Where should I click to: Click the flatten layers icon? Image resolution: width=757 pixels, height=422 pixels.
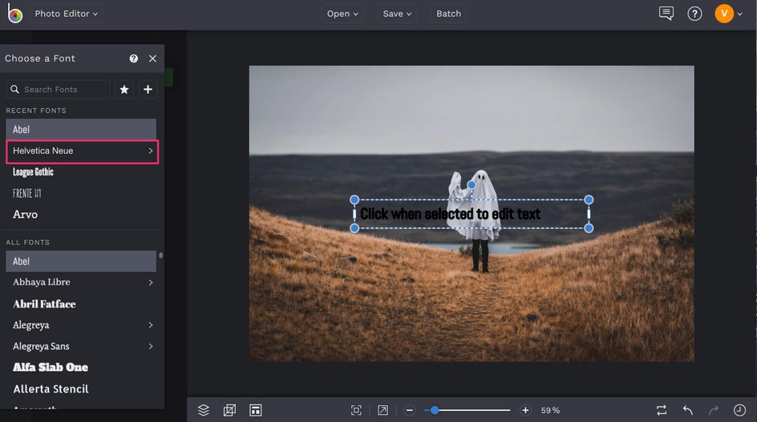[x=229, y=410]
